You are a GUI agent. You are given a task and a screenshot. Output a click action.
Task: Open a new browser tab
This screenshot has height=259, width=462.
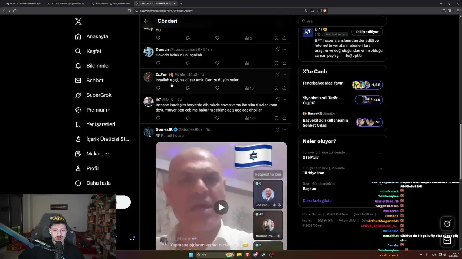coord(181,4)
